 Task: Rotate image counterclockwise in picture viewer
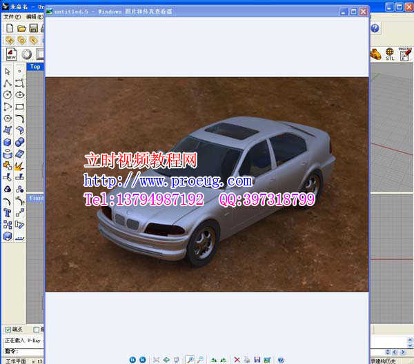(x=224, y=360)
